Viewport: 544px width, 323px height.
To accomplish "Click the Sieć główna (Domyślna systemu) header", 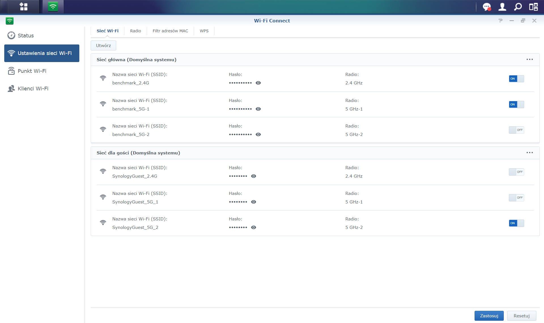I will tap(136, 60).
